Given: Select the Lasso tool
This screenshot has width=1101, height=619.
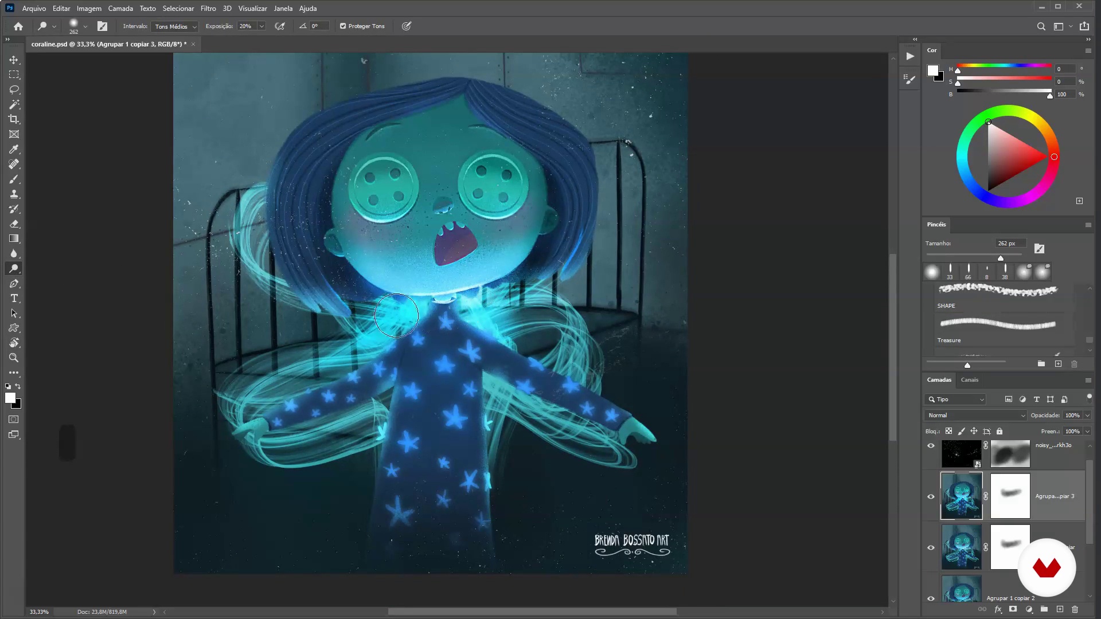Looking at the screenshot, I should (x=14, y=89).
